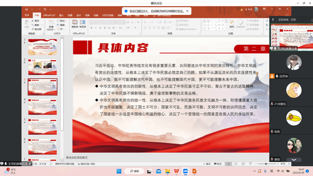Viewport: 313px width, 176px height.
Task: Click Start From Beginning slideshow quick-access icon
Action: click(x=45, y=9)
